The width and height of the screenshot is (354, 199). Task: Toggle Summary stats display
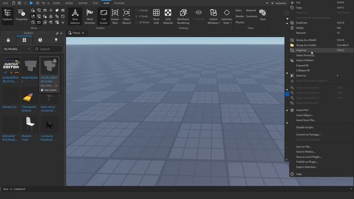pos(252,16)
